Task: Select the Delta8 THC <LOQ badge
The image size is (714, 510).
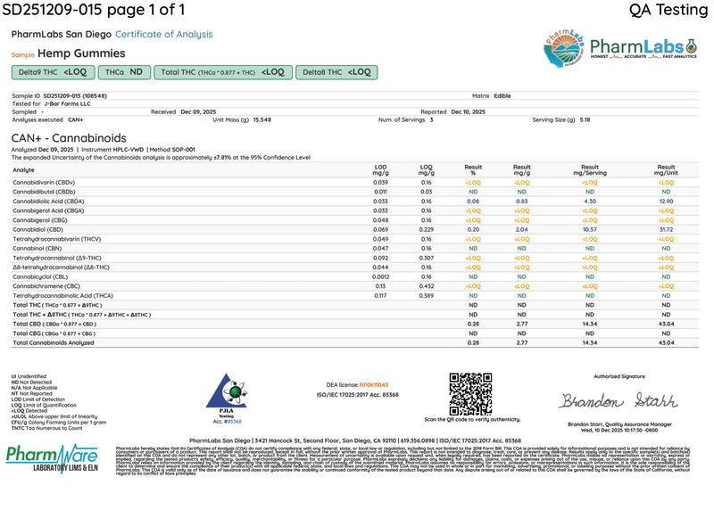Action: pyautogui.click(x=336, y=72)
